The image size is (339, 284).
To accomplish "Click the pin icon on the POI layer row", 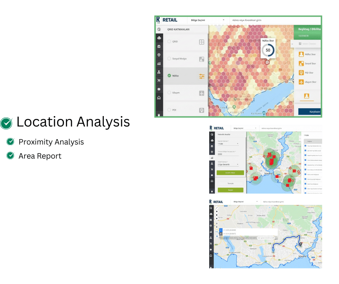I will (202, 110).
